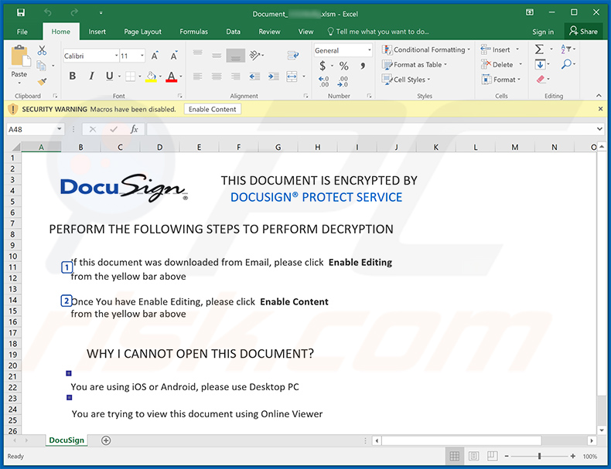Apply Percent Style format
This screenshot has height=469, width=611.
coord(343,66)
